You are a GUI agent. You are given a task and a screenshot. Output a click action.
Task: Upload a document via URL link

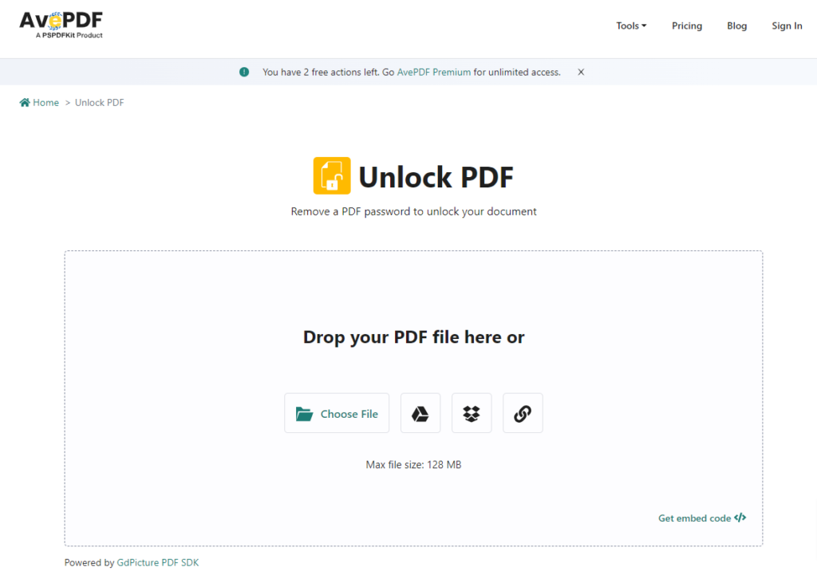coord(523,412)
